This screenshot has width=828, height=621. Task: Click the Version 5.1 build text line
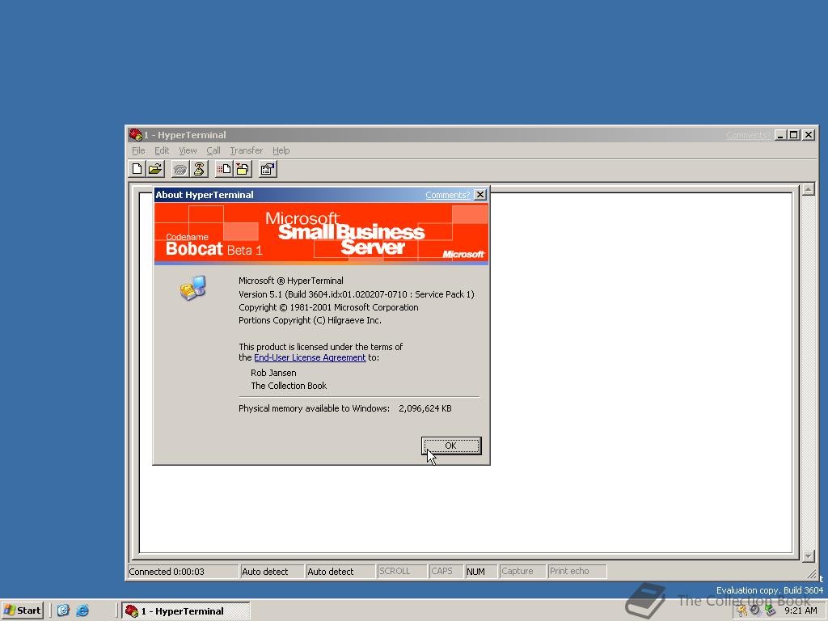(357, 294)
